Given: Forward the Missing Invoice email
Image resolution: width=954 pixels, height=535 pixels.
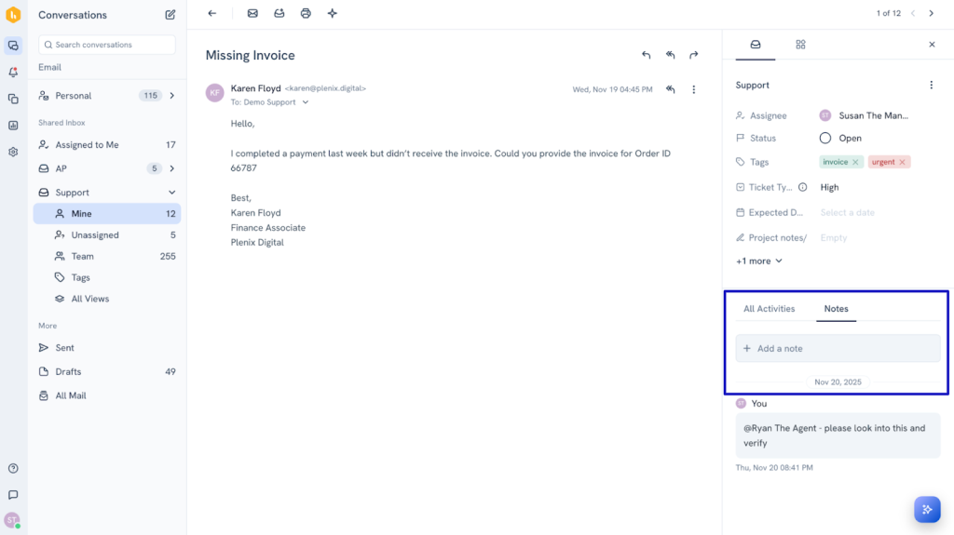Looking at the screenshot, I should (693, 55).
